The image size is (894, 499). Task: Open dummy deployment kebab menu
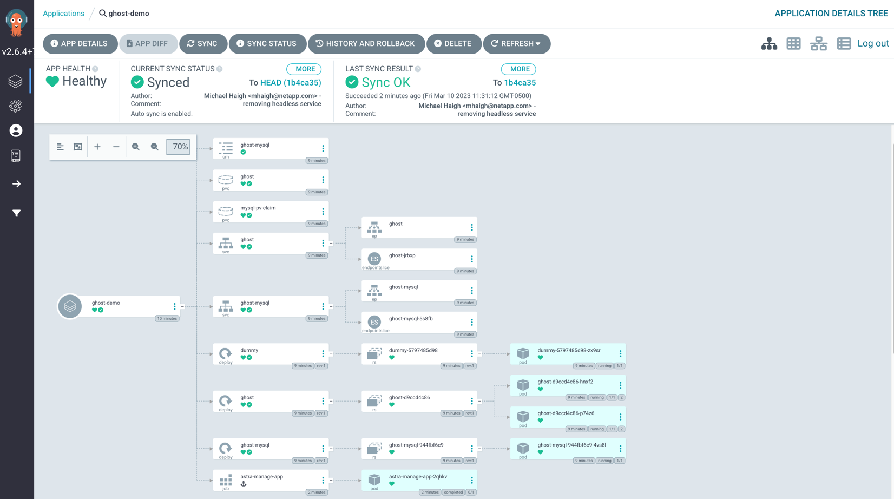pyautogui.click(x=323, y=353)
